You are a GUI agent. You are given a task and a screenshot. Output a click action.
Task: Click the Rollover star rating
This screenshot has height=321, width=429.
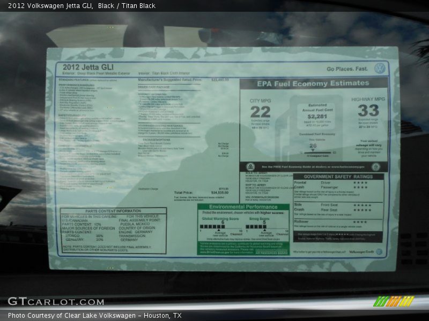click(x=360, y=222)
